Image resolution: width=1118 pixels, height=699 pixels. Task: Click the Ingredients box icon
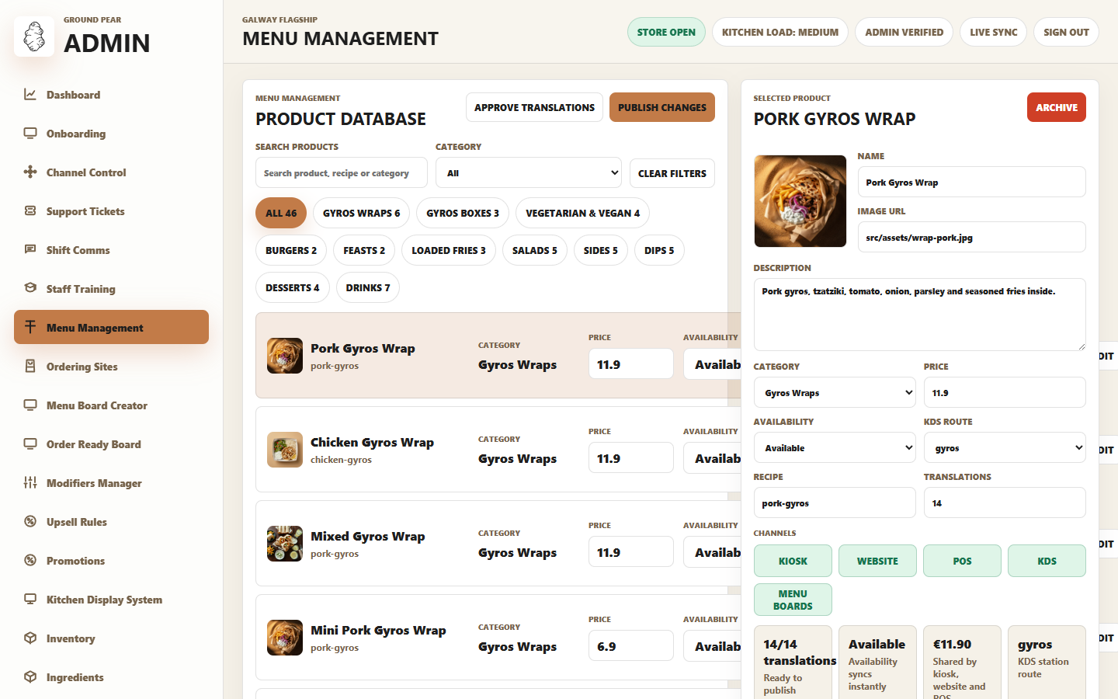30,676
